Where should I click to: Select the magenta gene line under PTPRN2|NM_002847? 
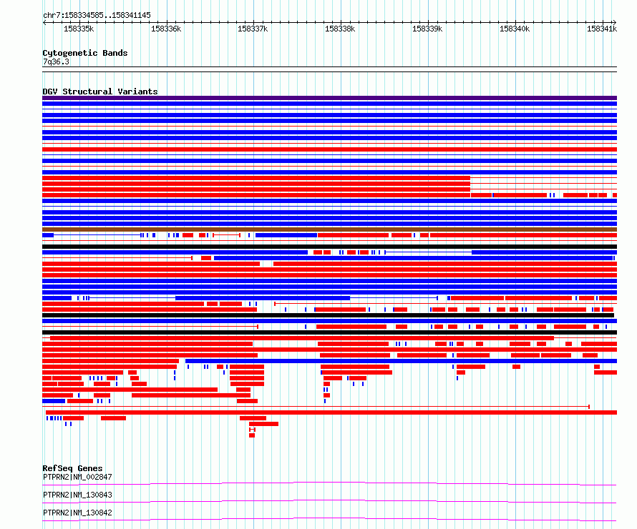(x=329, y=483)
